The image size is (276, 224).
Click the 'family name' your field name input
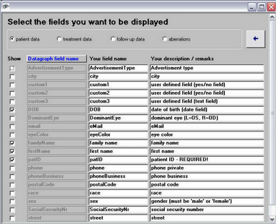coord(118,143)
